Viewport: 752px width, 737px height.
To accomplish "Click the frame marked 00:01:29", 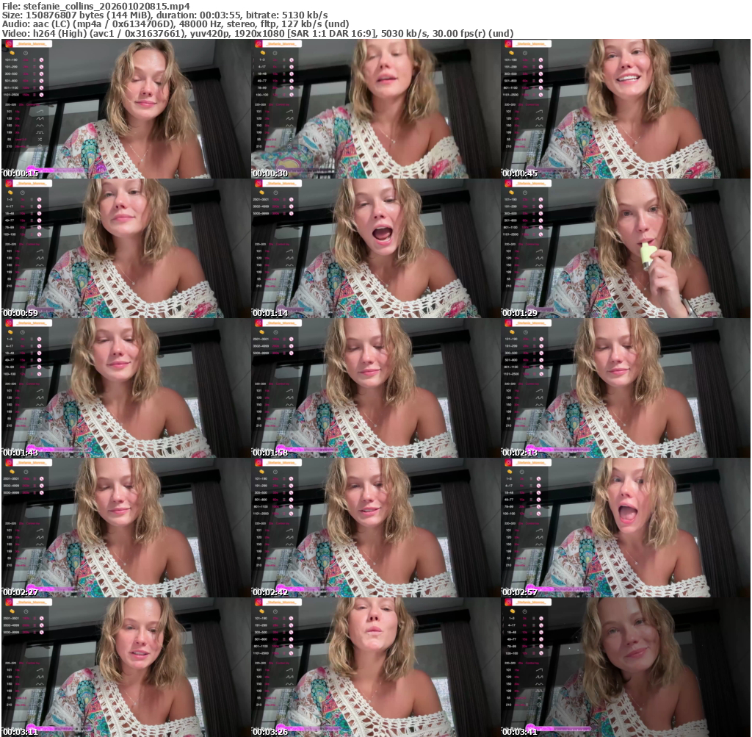I will [625, 248].
